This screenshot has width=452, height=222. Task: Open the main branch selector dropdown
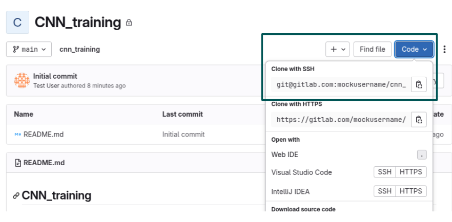pos(29,49)
